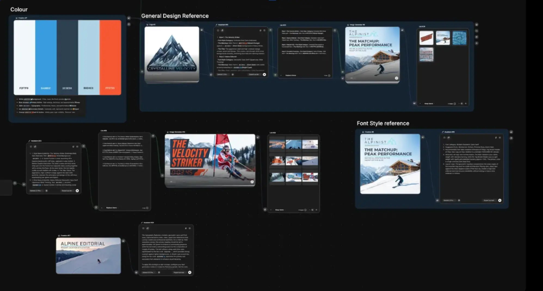Click the sparkle icon in Assistant #24 header
The height and width of the screenshot is (291, 543).
[x=147, y=228]
